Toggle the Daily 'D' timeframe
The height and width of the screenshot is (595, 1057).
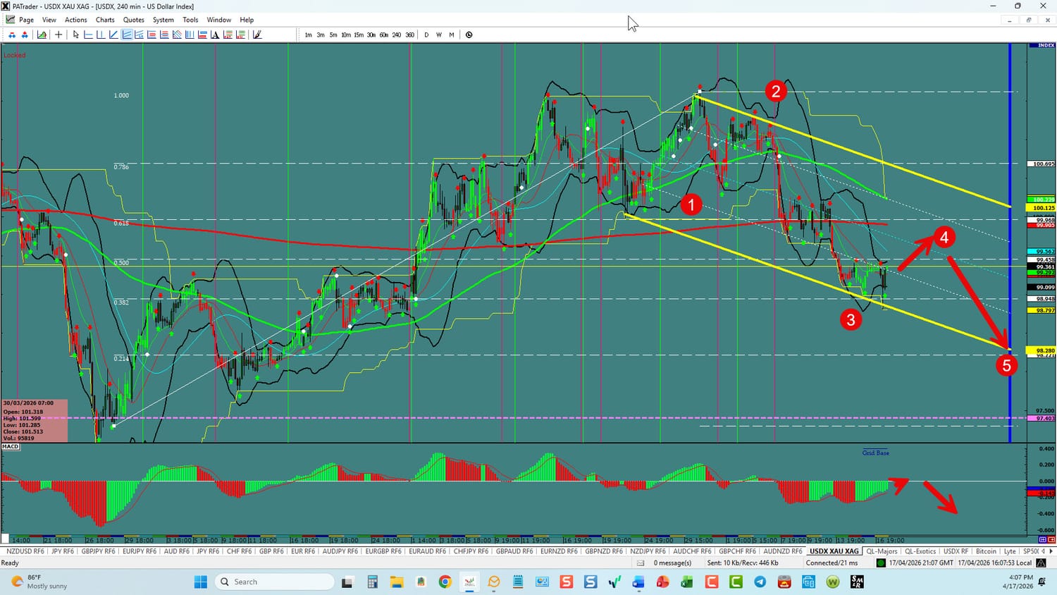[426, 35]
